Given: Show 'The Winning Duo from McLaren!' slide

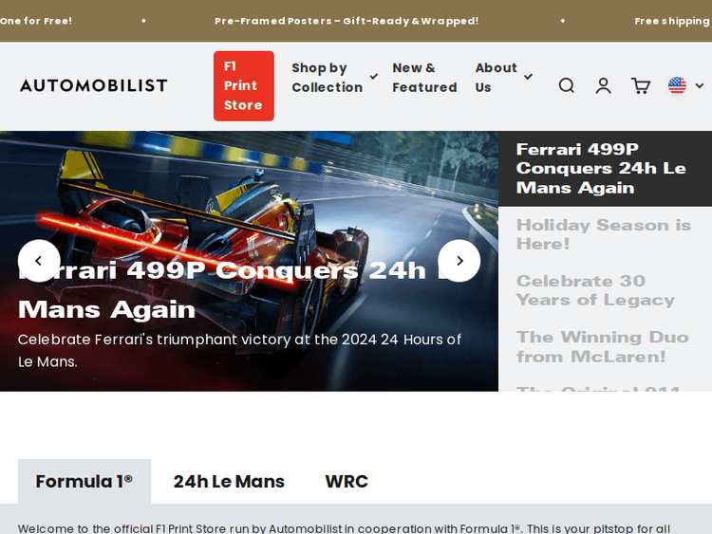Looking at the screenshot, I should coord(602,346).
